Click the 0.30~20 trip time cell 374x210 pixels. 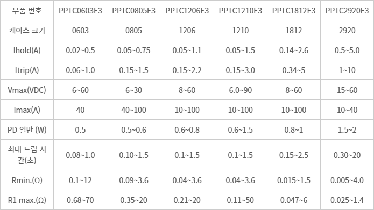[x=347, y=155]
